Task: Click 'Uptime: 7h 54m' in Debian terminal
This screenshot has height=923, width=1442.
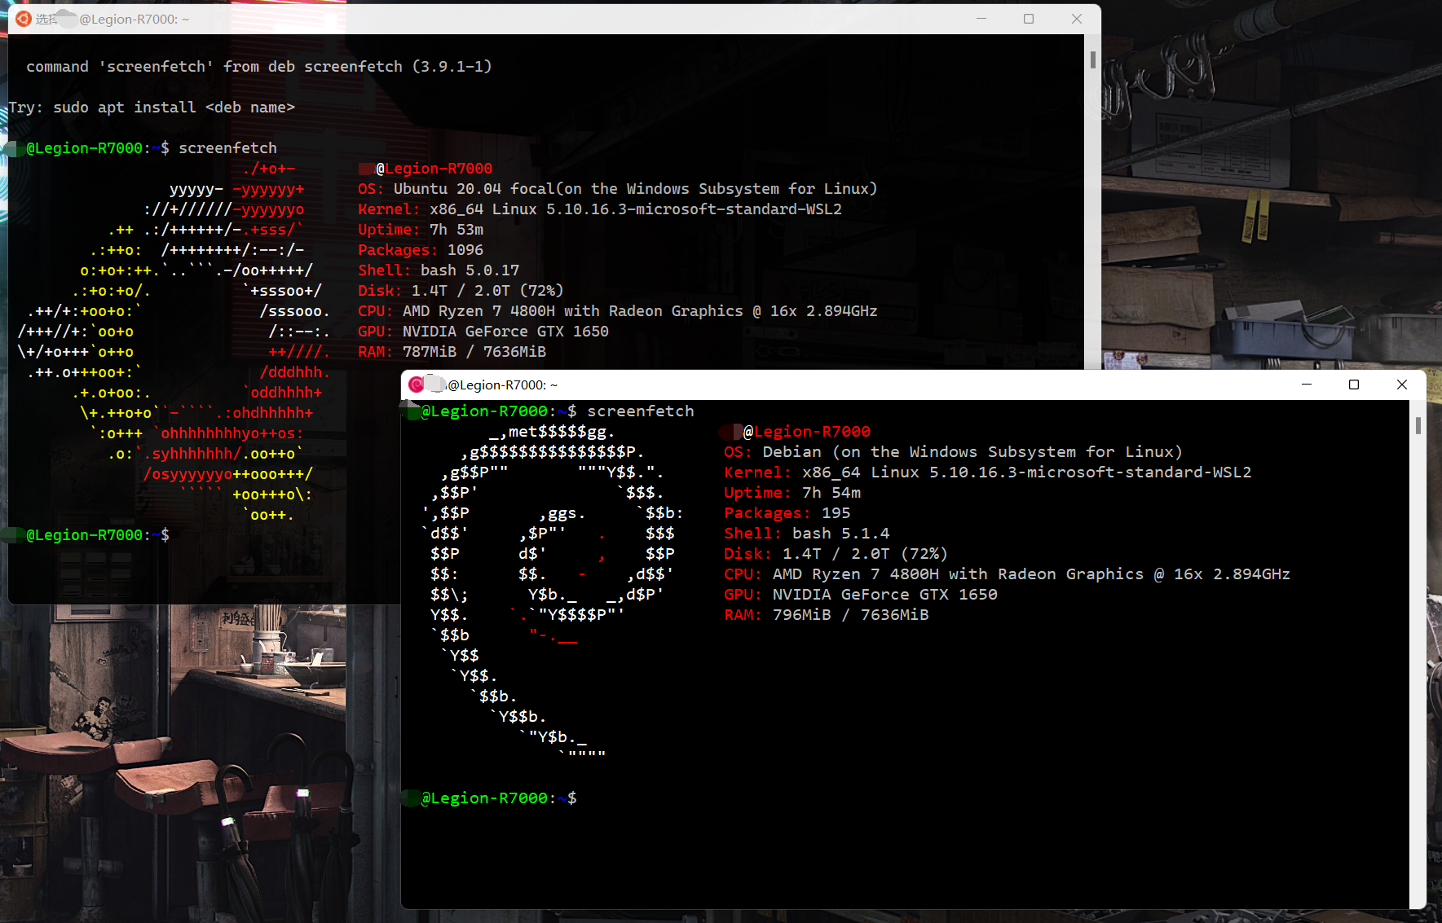Action: 792,492
